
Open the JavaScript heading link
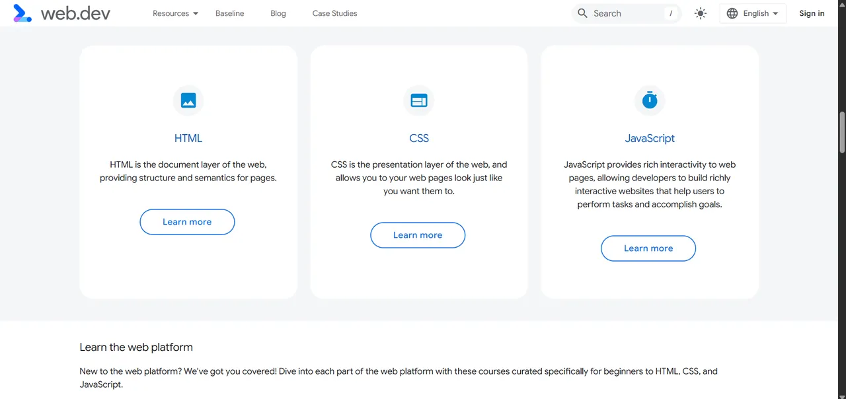pos(650,138)
